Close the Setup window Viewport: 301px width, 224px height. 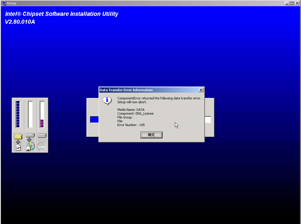coord(297,3)
